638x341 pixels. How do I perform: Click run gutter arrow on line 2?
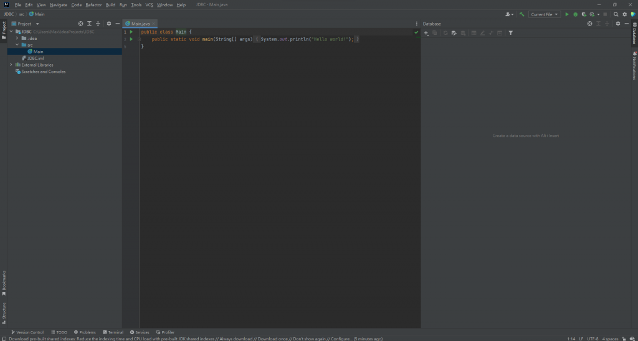click(131, 39)
